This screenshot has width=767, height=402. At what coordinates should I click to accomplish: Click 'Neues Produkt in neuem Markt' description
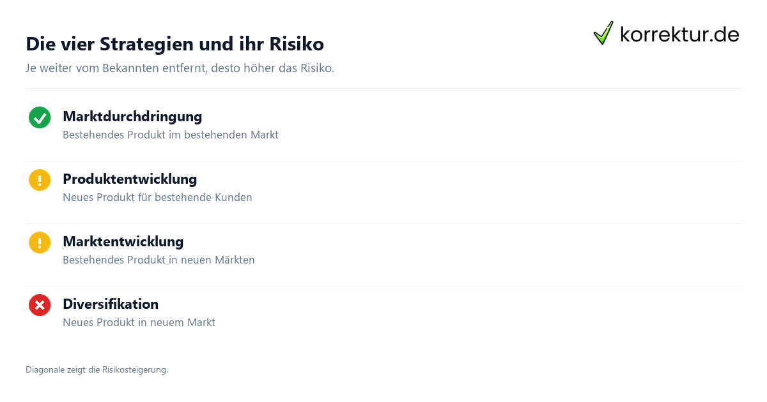click(139, 323)
